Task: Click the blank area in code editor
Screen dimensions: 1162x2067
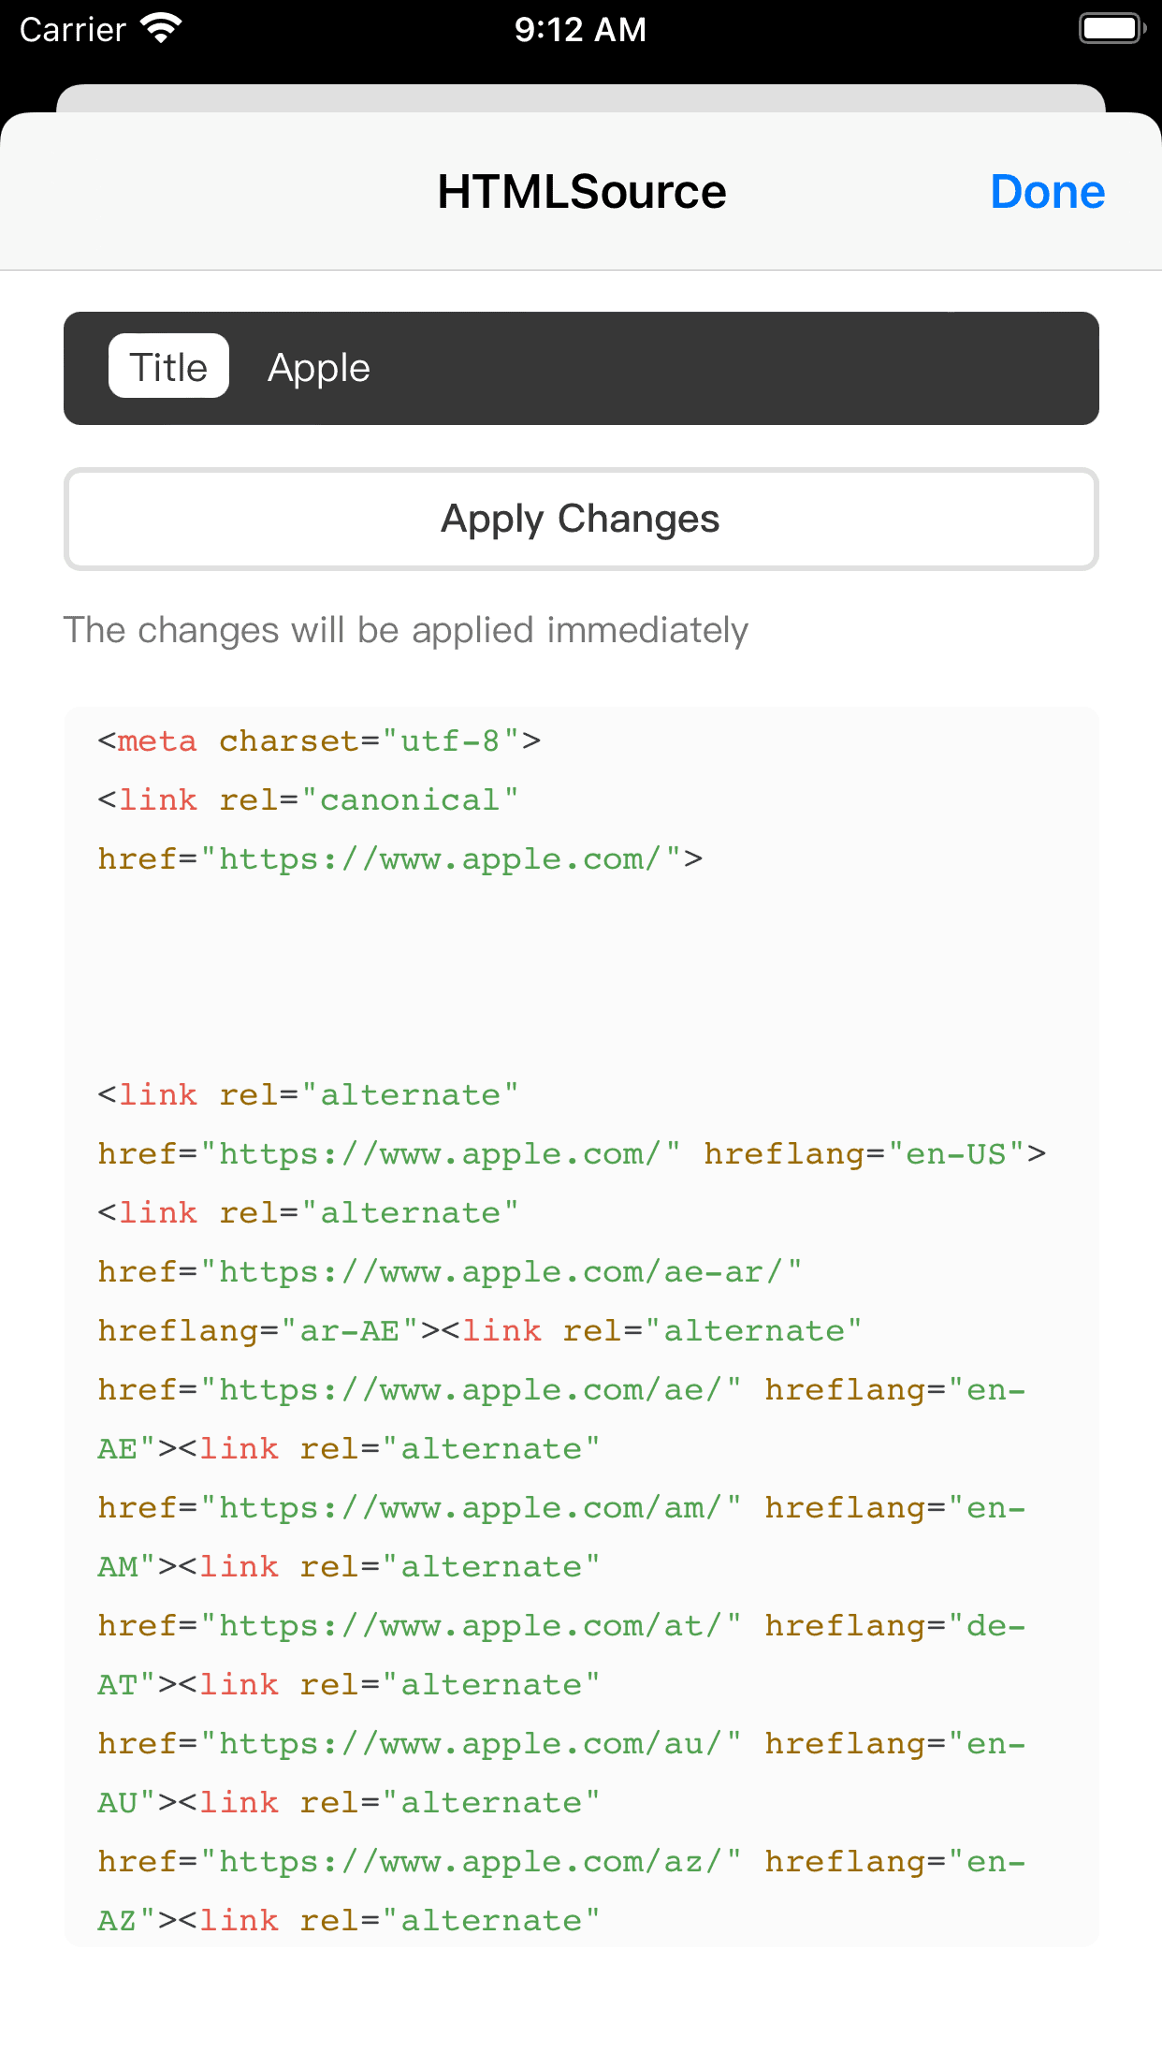Action: point(581,977)
